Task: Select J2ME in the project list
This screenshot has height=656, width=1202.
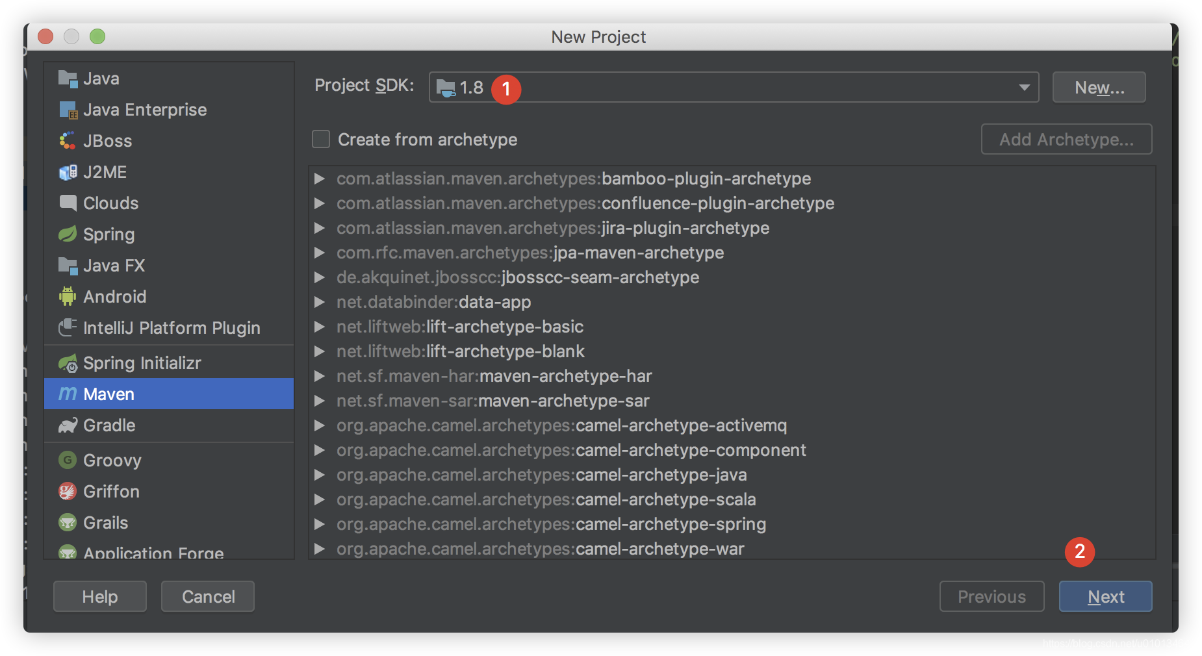Action: (x=169, y=172)
